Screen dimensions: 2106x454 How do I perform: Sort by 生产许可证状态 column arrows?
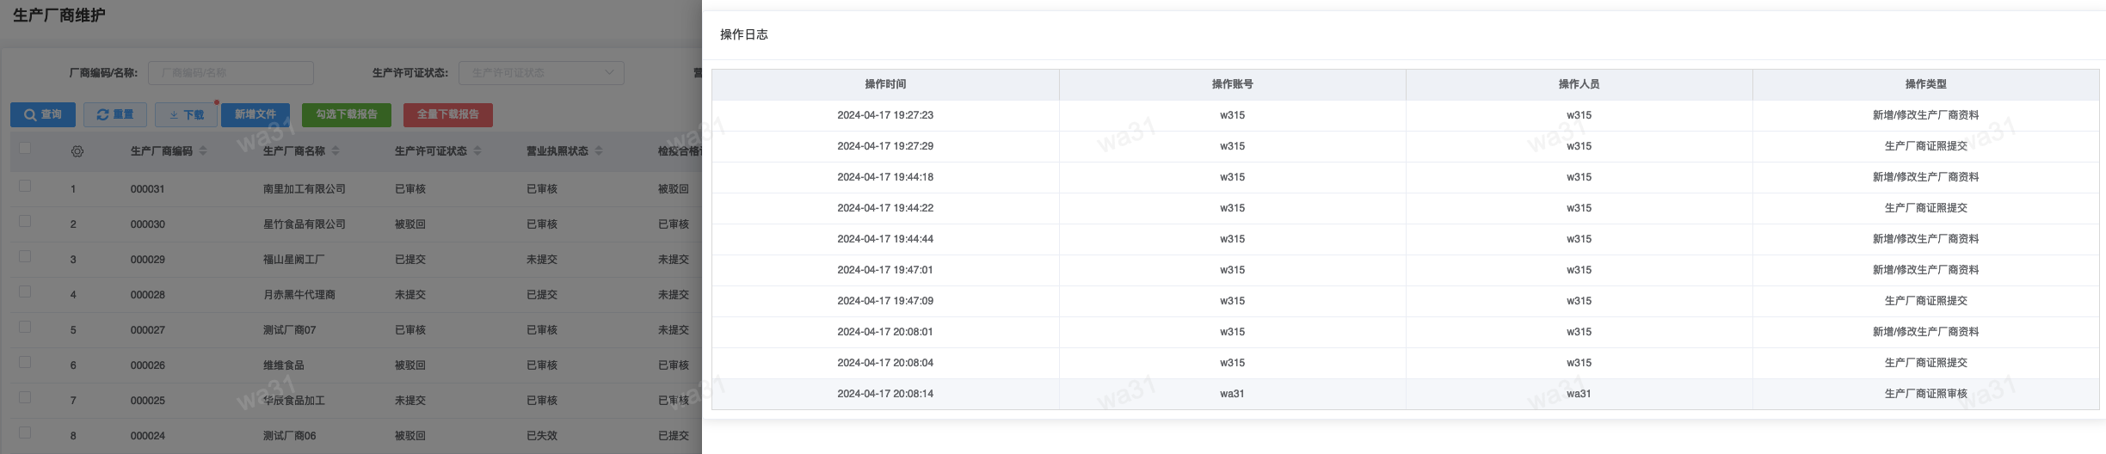point(477,151)
